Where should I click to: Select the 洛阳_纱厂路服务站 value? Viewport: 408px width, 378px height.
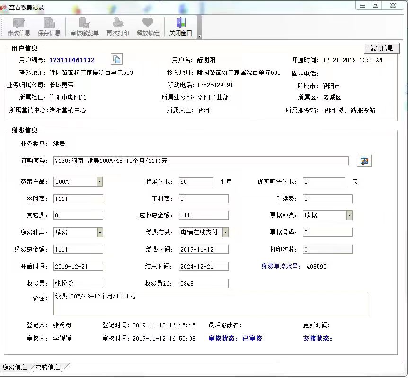[x=349, y=110]
